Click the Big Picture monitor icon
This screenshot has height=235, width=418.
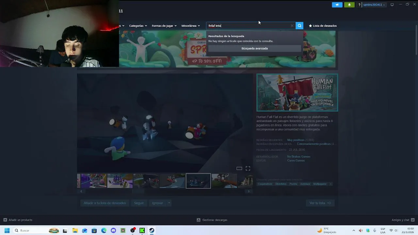pyautogui.click(x=392, y=5)
